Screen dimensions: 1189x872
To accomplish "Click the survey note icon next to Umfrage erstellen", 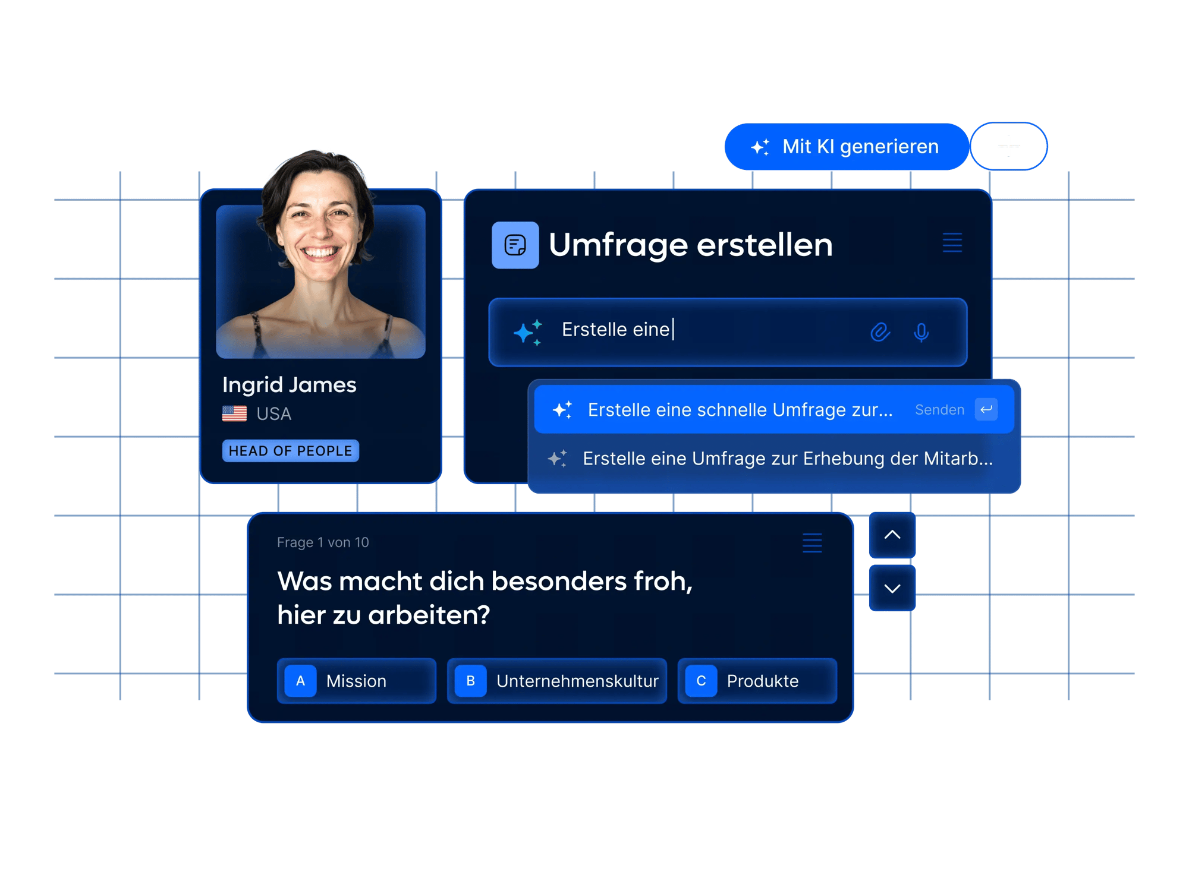I will tap(515, 245).
